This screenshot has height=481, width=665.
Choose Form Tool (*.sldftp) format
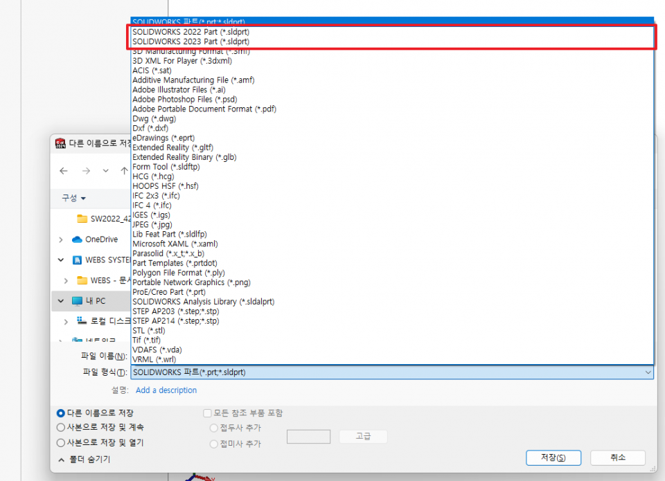(392, 167)
